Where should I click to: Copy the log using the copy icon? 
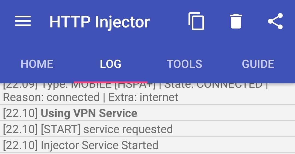click(x=196, y=21)
